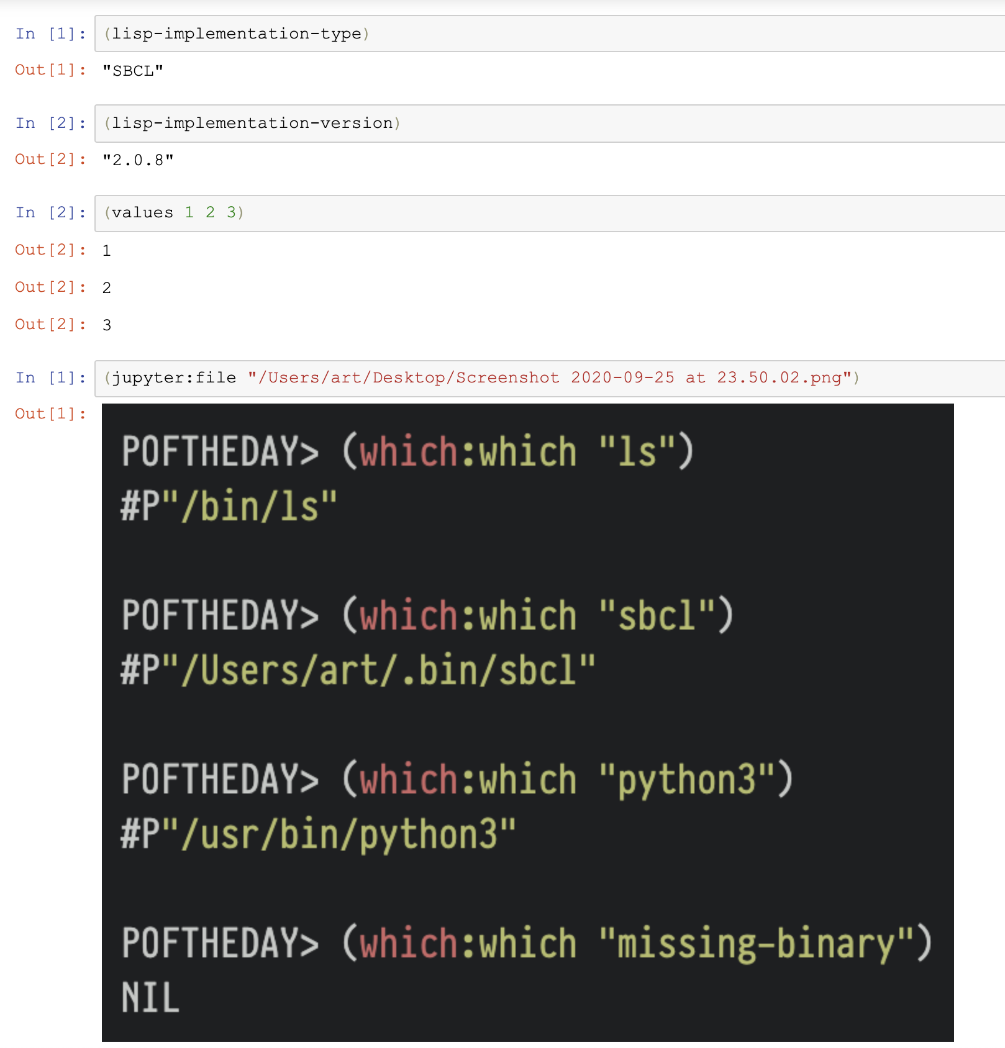The image size is (1005, 1048).
Task: Click the In [2] prompt of values cell
Action: click(51, 212)
